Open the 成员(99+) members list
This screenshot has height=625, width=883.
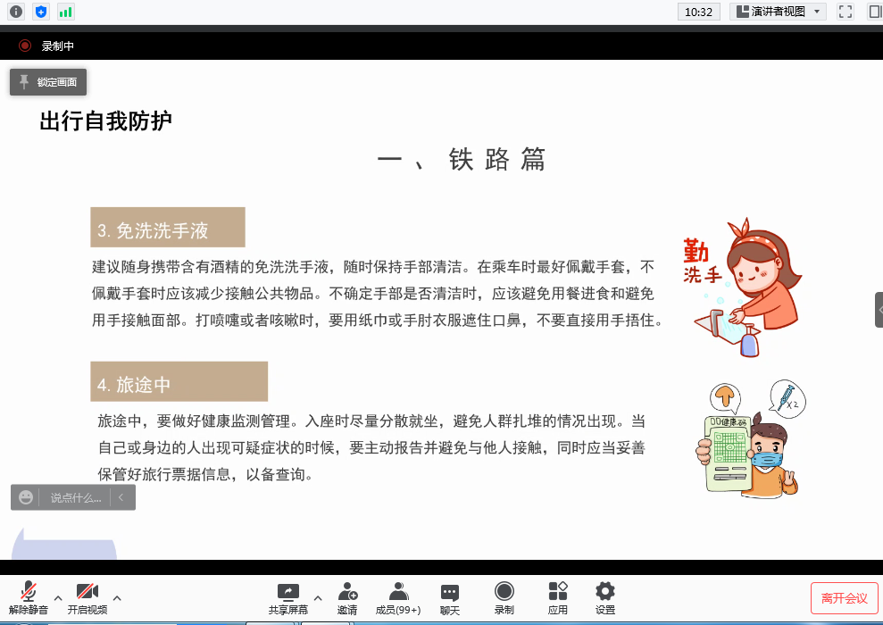pos(398,597)
